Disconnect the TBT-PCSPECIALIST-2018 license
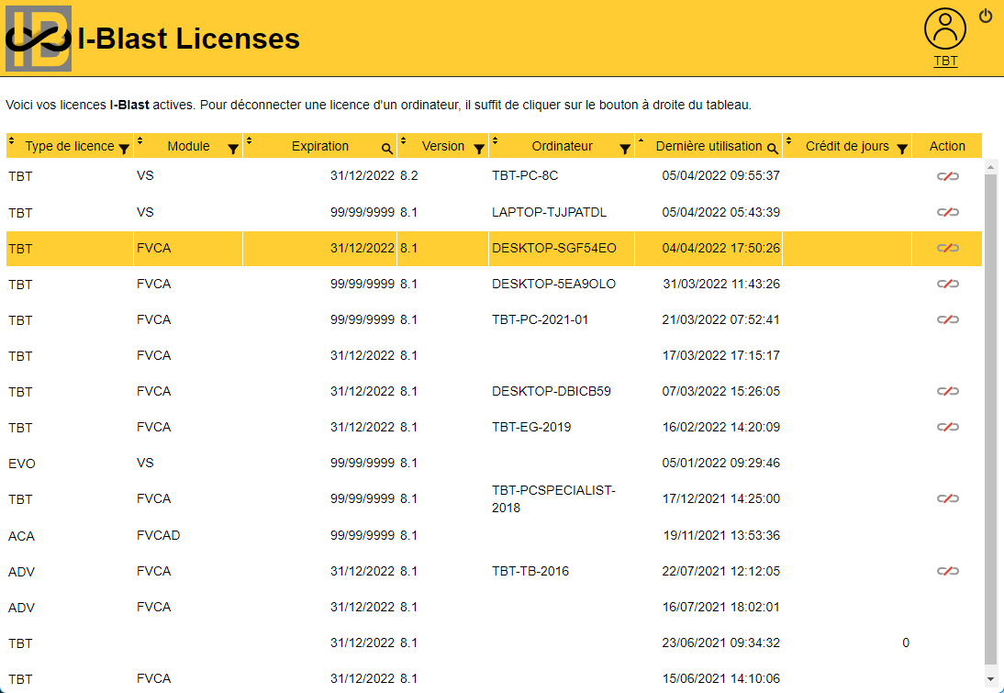Image resolution: width=1004 pixels, height=693 pixels. click(x=946, y=498)
